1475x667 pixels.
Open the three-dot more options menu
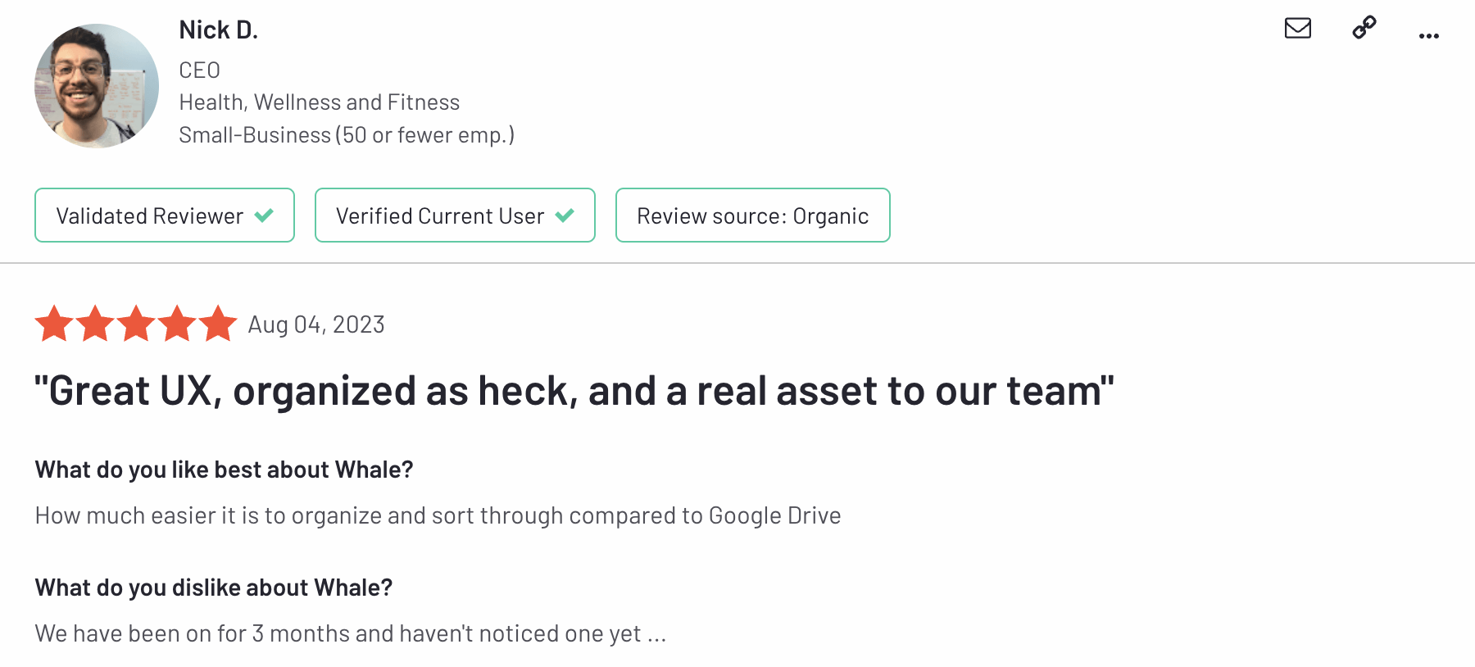coord(1429,36)
